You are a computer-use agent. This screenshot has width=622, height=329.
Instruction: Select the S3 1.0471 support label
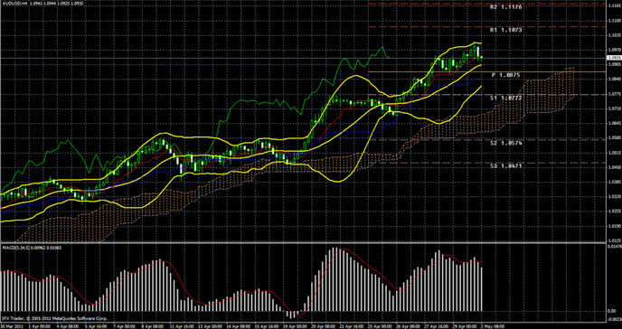click(x=505, y=165)
